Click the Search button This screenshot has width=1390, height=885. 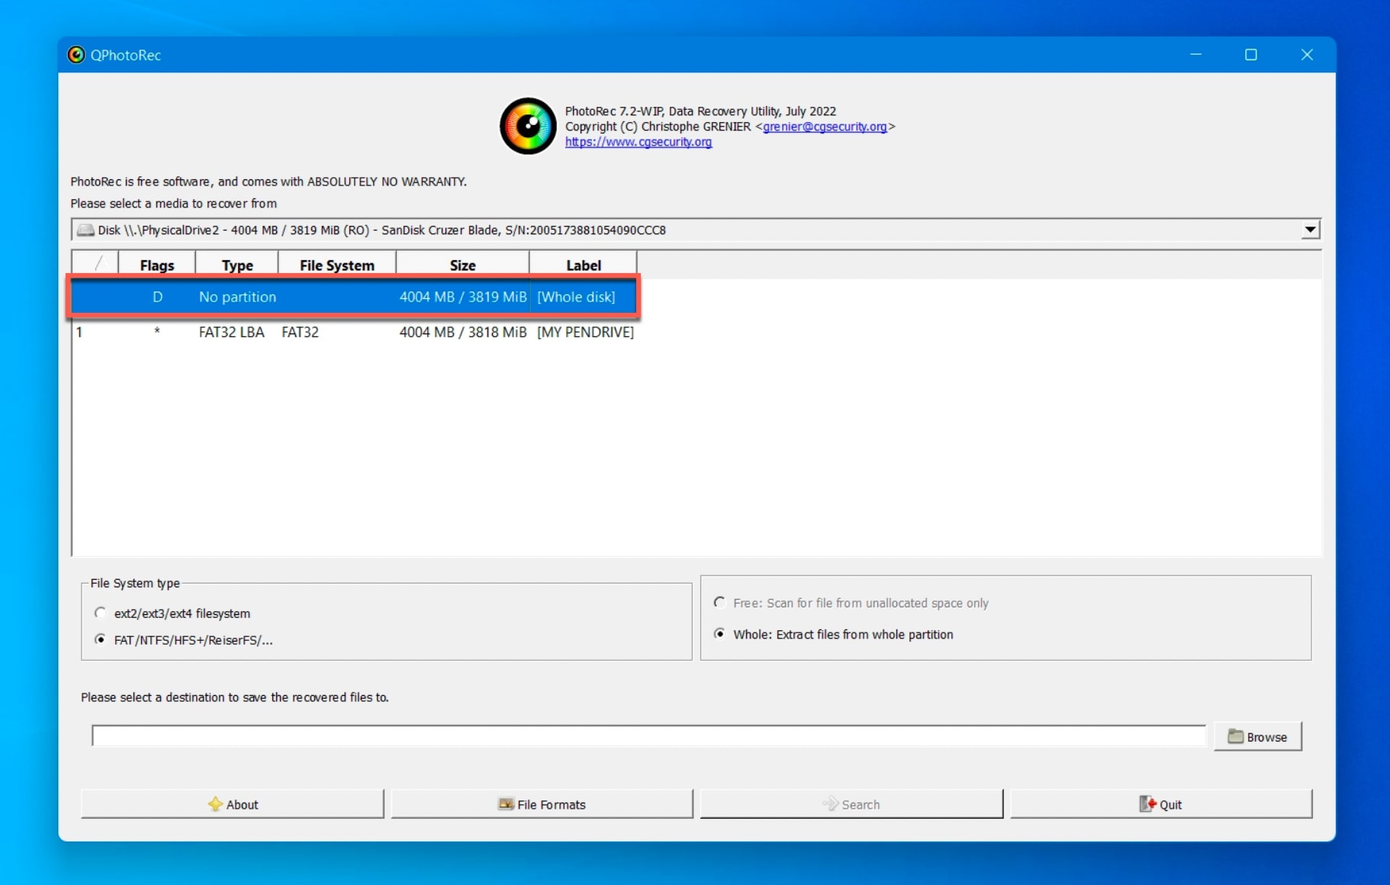click(851, 804)
